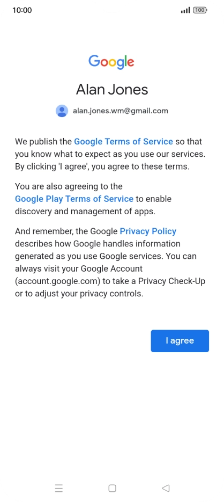Tap the 'You are also agreeing to the' line

69,186
